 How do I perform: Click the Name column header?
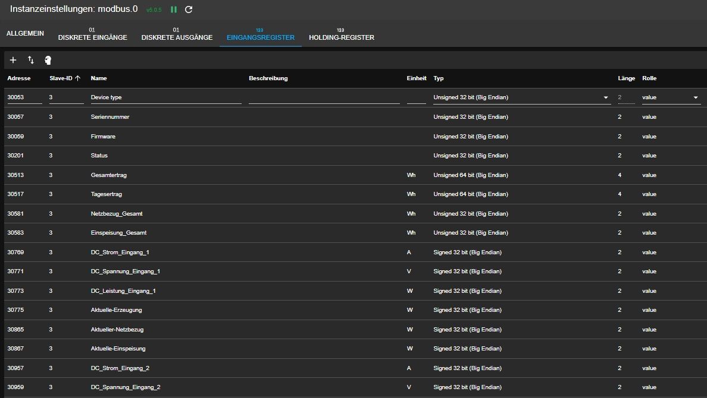(x=99, y=78)
